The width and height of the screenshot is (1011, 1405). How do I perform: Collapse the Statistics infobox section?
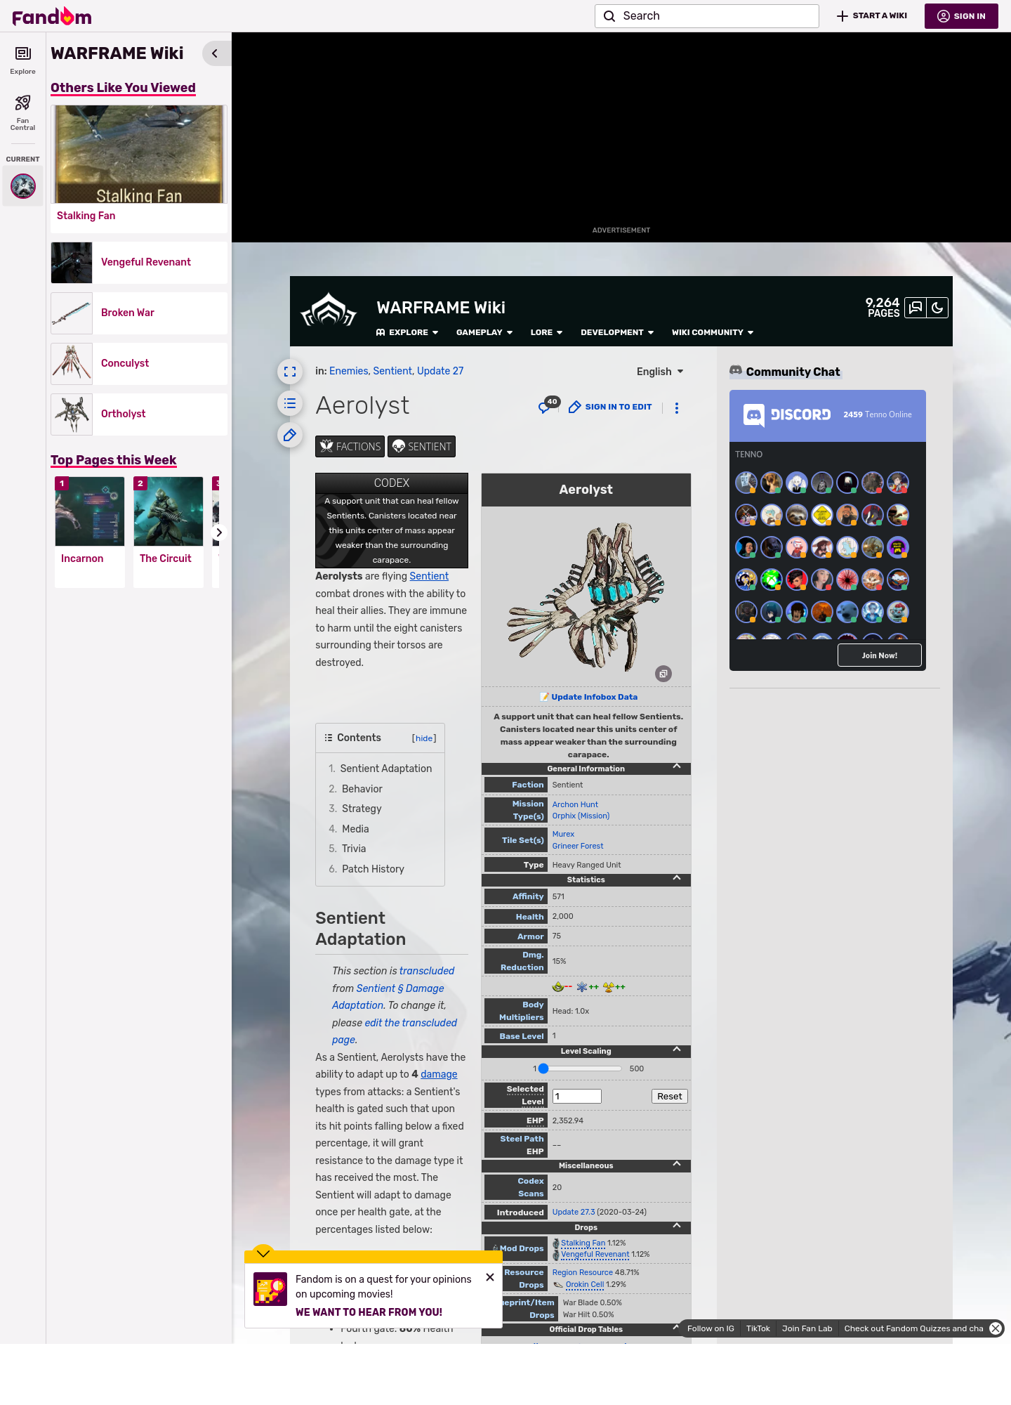click(677, 878)
